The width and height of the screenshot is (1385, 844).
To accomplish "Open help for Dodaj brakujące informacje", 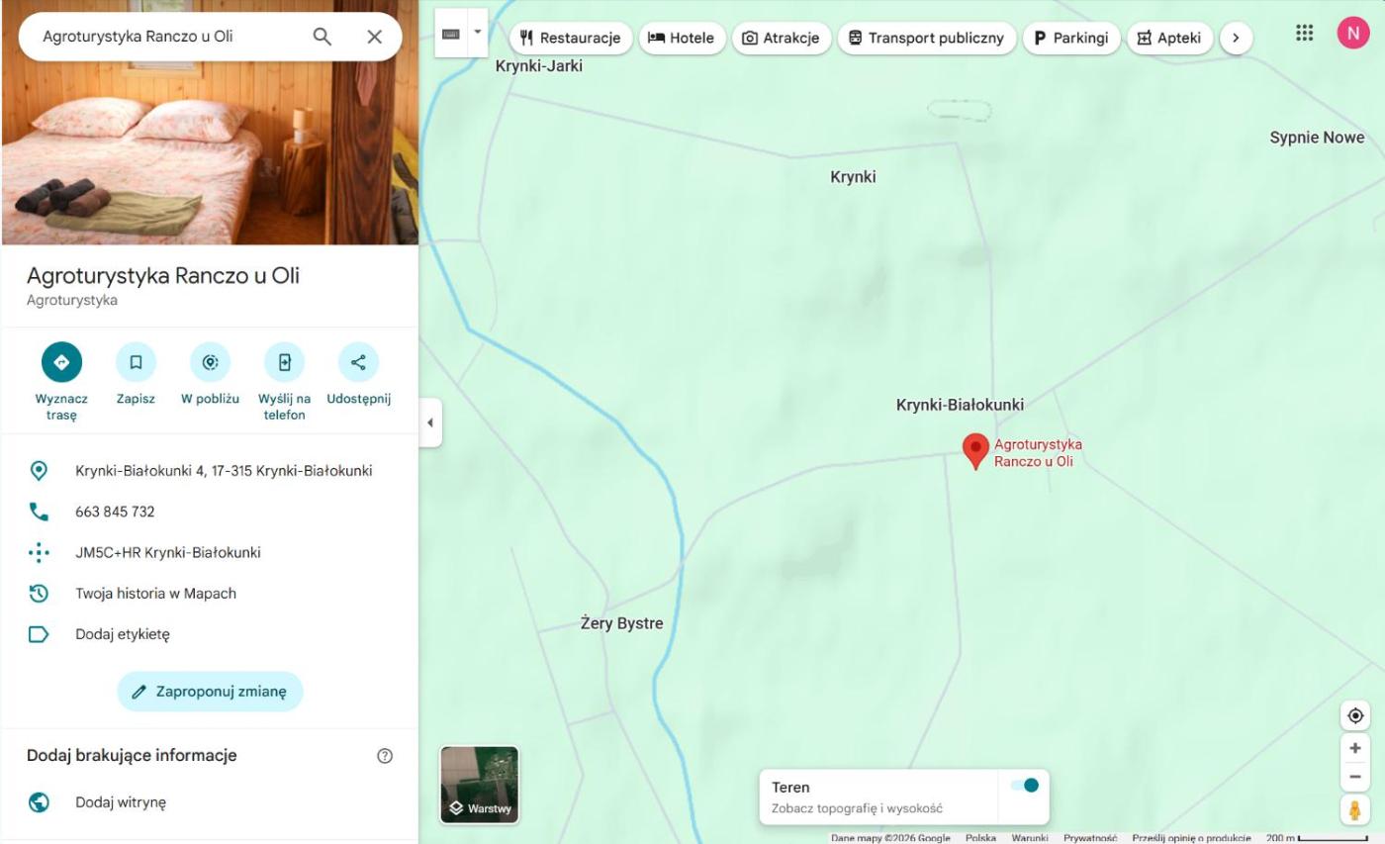I will click(x=385, y=756).
